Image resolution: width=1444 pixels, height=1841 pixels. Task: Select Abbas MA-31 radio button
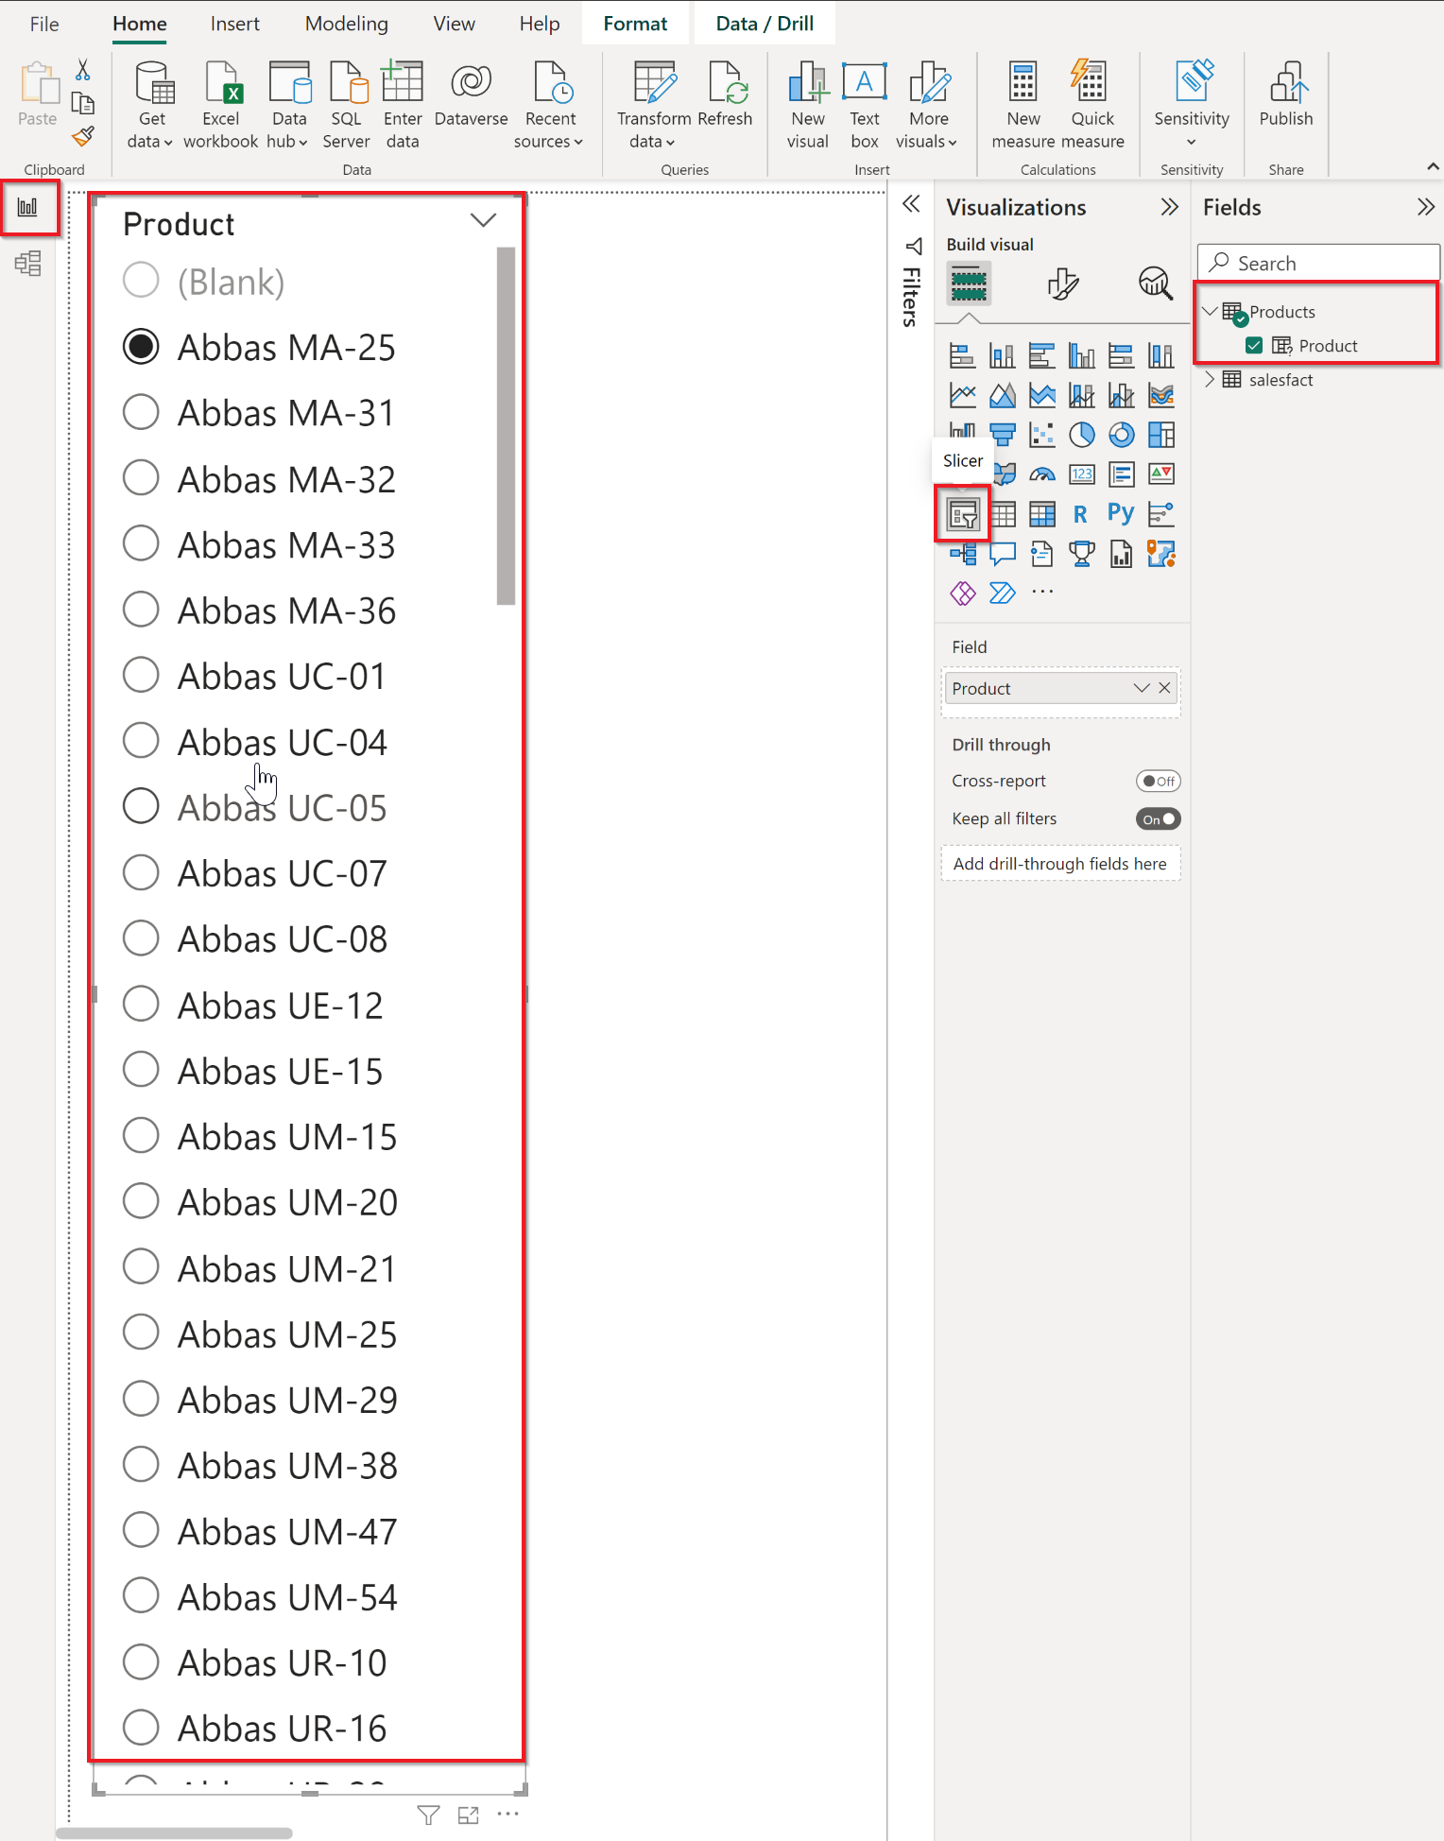pos(141,412)
